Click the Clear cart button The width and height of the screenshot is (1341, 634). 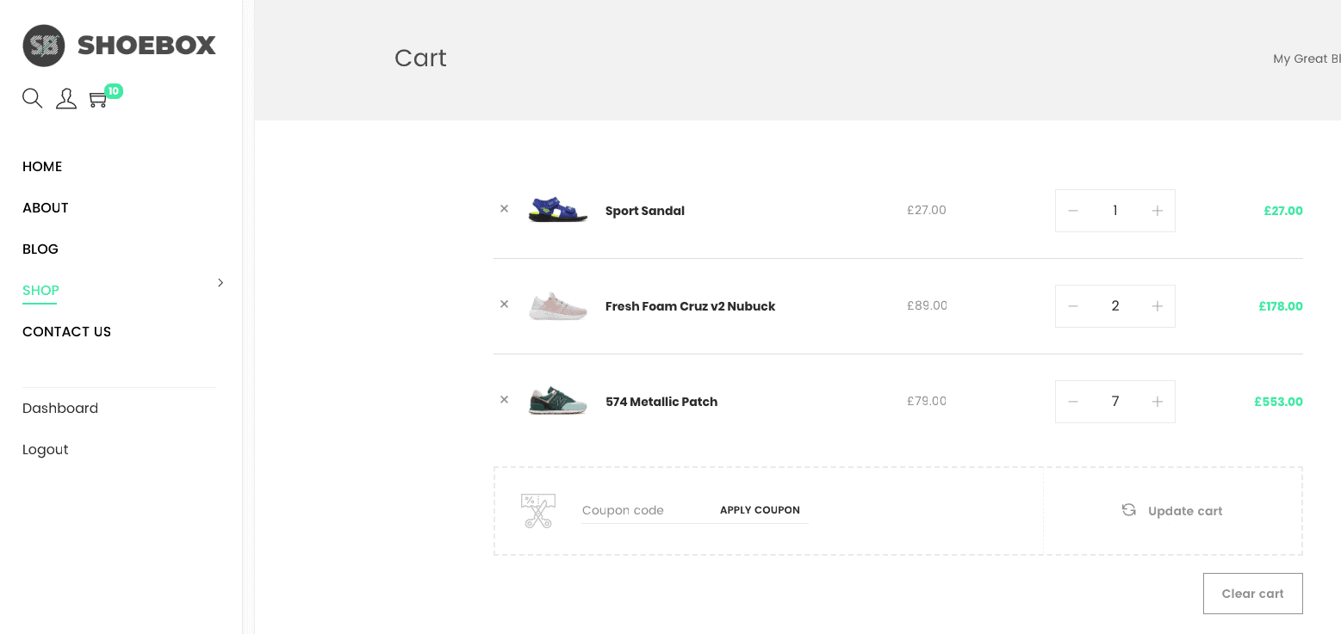click(1252, 594)
